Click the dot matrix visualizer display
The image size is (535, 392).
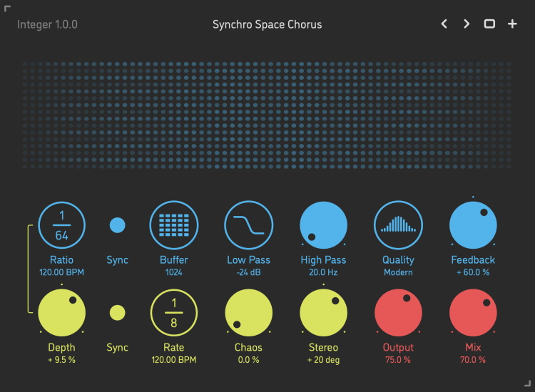coord(267,115)
